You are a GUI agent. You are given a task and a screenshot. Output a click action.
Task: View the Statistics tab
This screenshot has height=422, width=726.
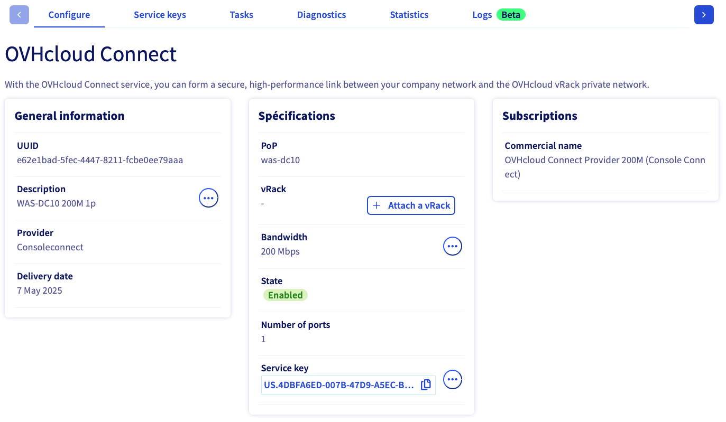[x=409, y=15]
